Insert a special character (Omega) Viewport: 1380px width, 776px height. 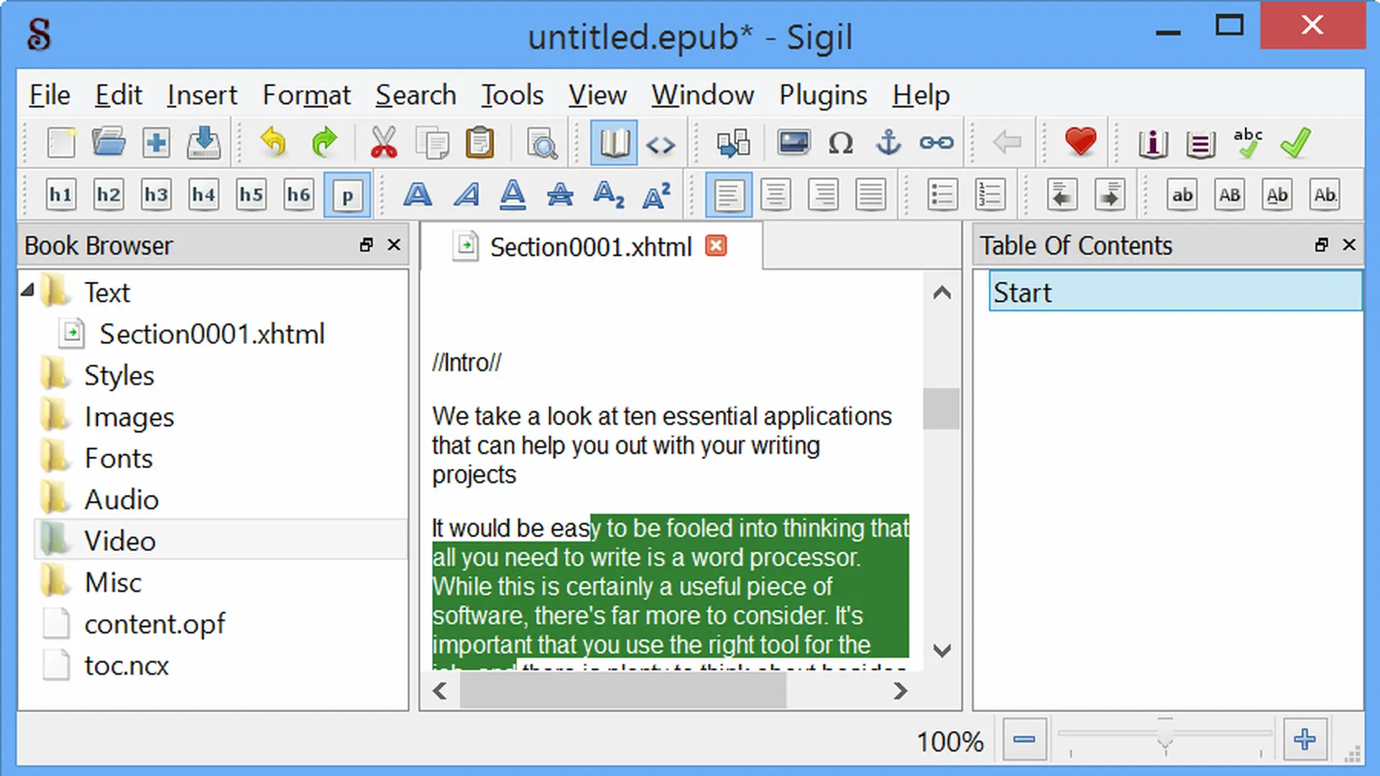tap(840, 143)
